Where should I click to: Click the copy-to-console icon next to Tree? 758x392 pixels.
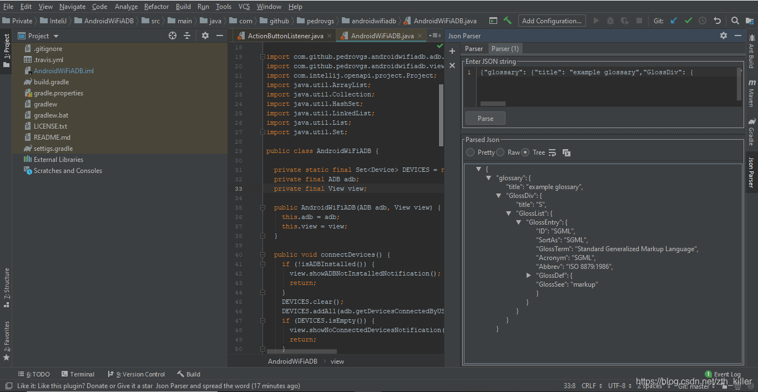pos(567,152)
